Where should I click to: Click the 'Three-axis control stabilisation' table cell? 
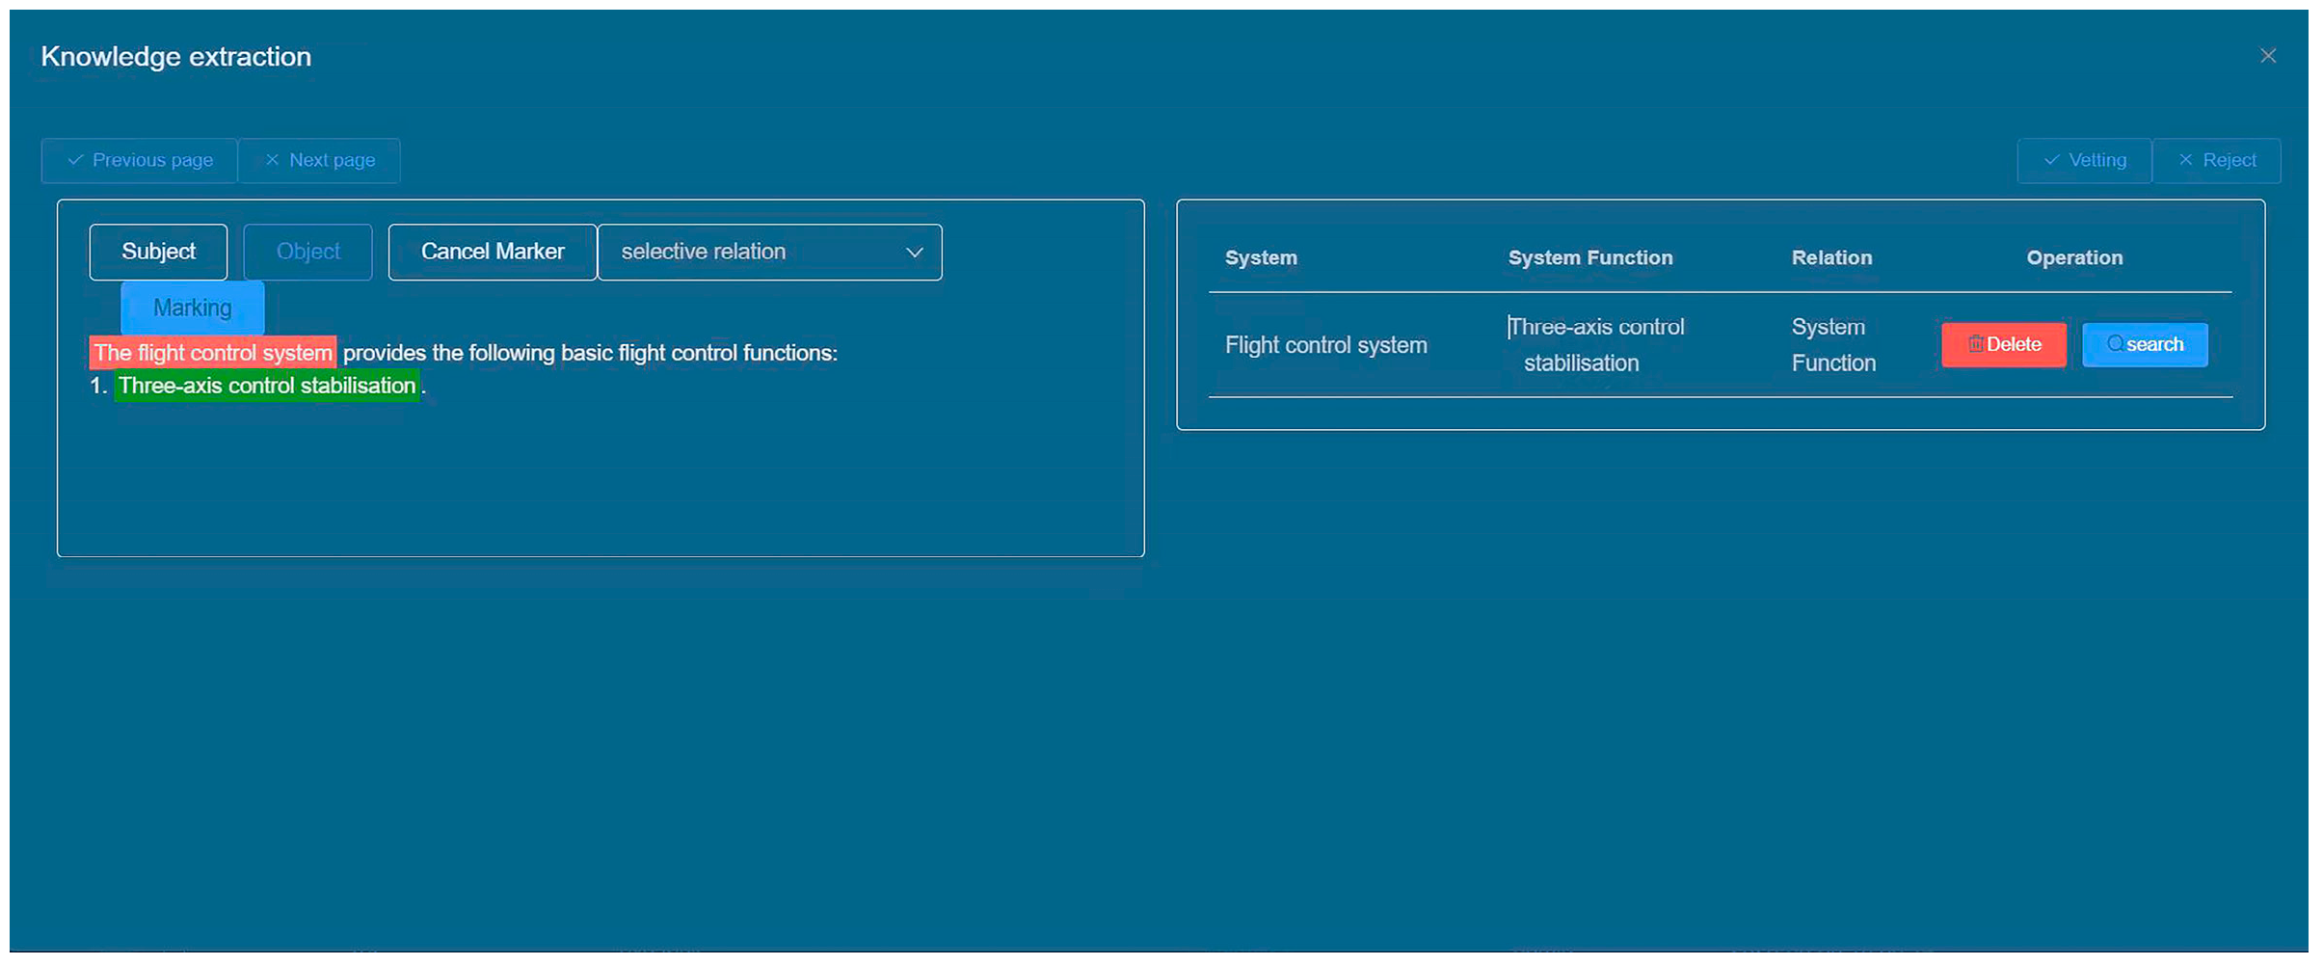pyautogui.click(x=1596, y=345)
